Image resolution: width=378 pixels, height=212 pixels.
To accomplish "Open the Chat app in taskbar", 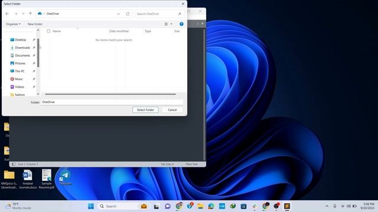I will coord(168,206).
